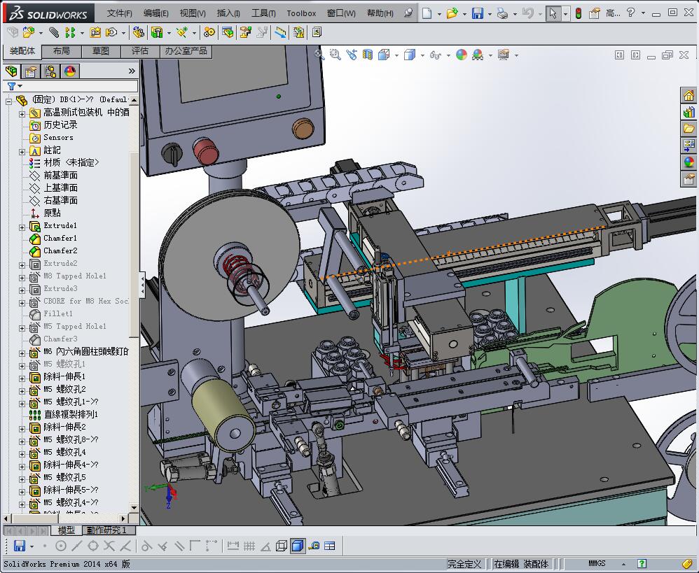Open the Hide/Show Items glasses dropdown arrow
The height and width of the screenshot is (573, 699).
tap(448, 55)
